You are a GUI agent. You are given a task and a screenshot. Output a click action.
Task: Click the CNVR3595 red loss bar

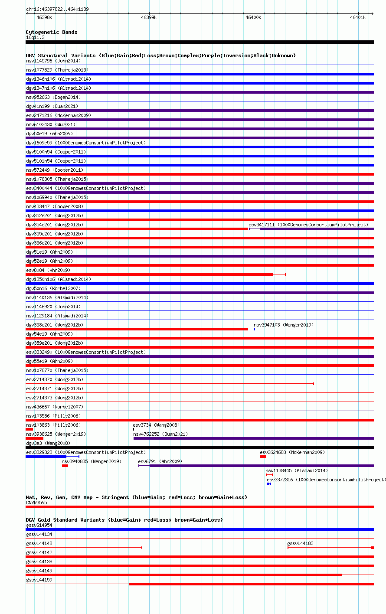click(x=200, y=507)
